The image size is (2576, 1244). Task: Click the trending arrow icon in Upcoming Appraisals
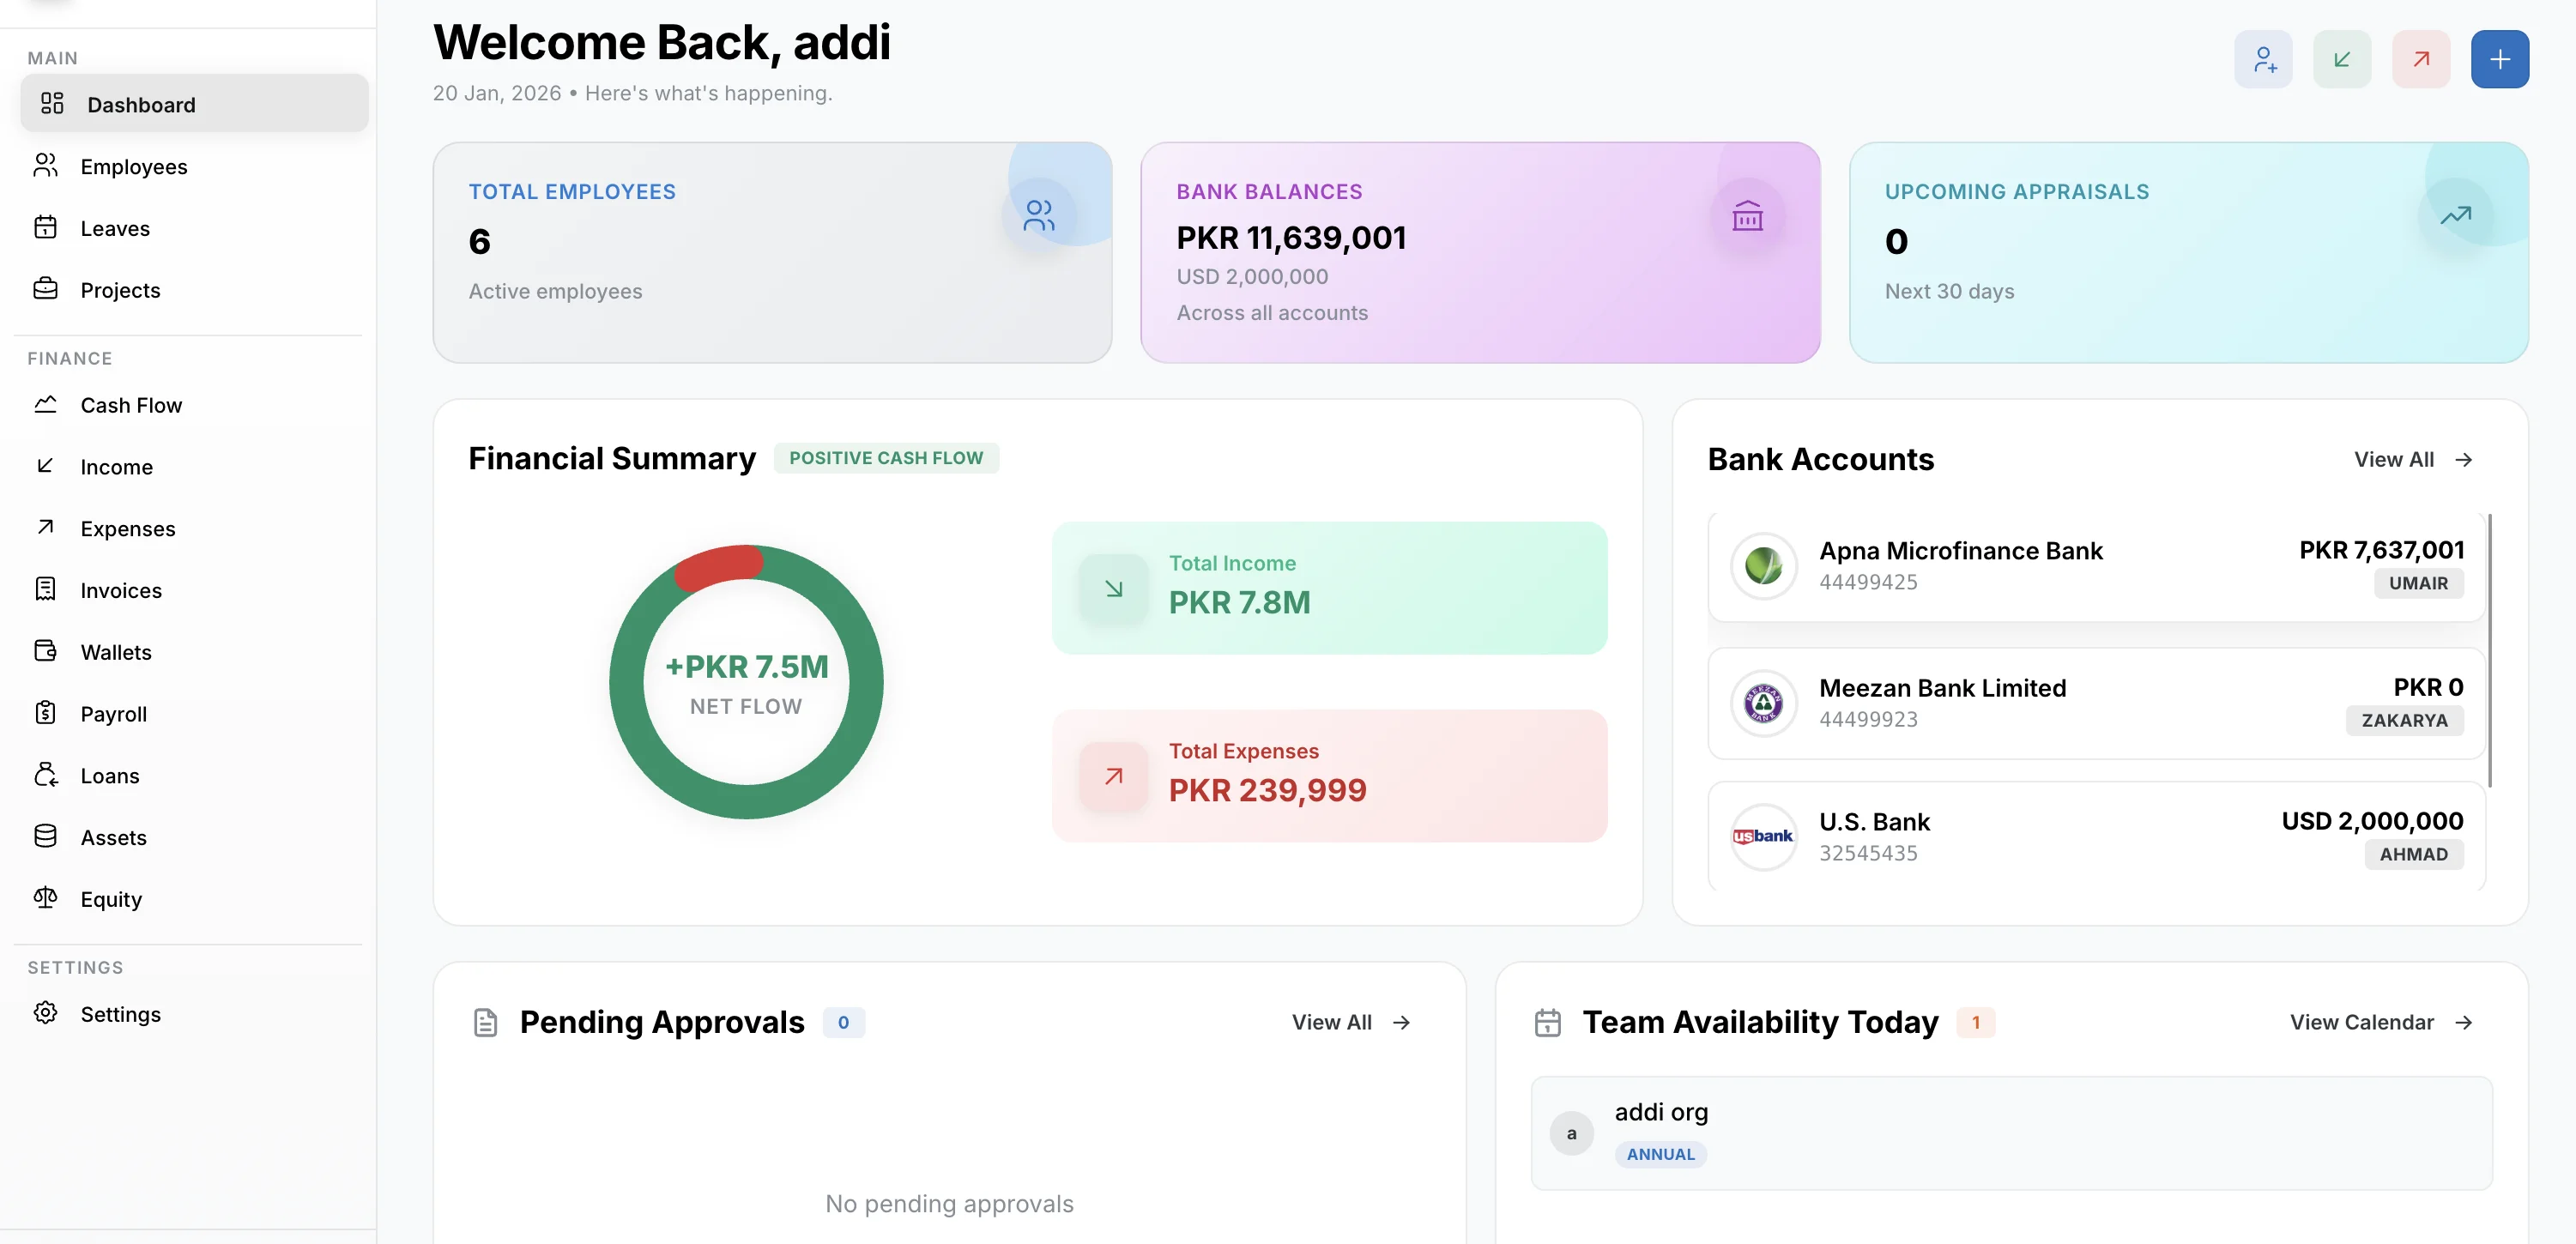[2455, 216]
